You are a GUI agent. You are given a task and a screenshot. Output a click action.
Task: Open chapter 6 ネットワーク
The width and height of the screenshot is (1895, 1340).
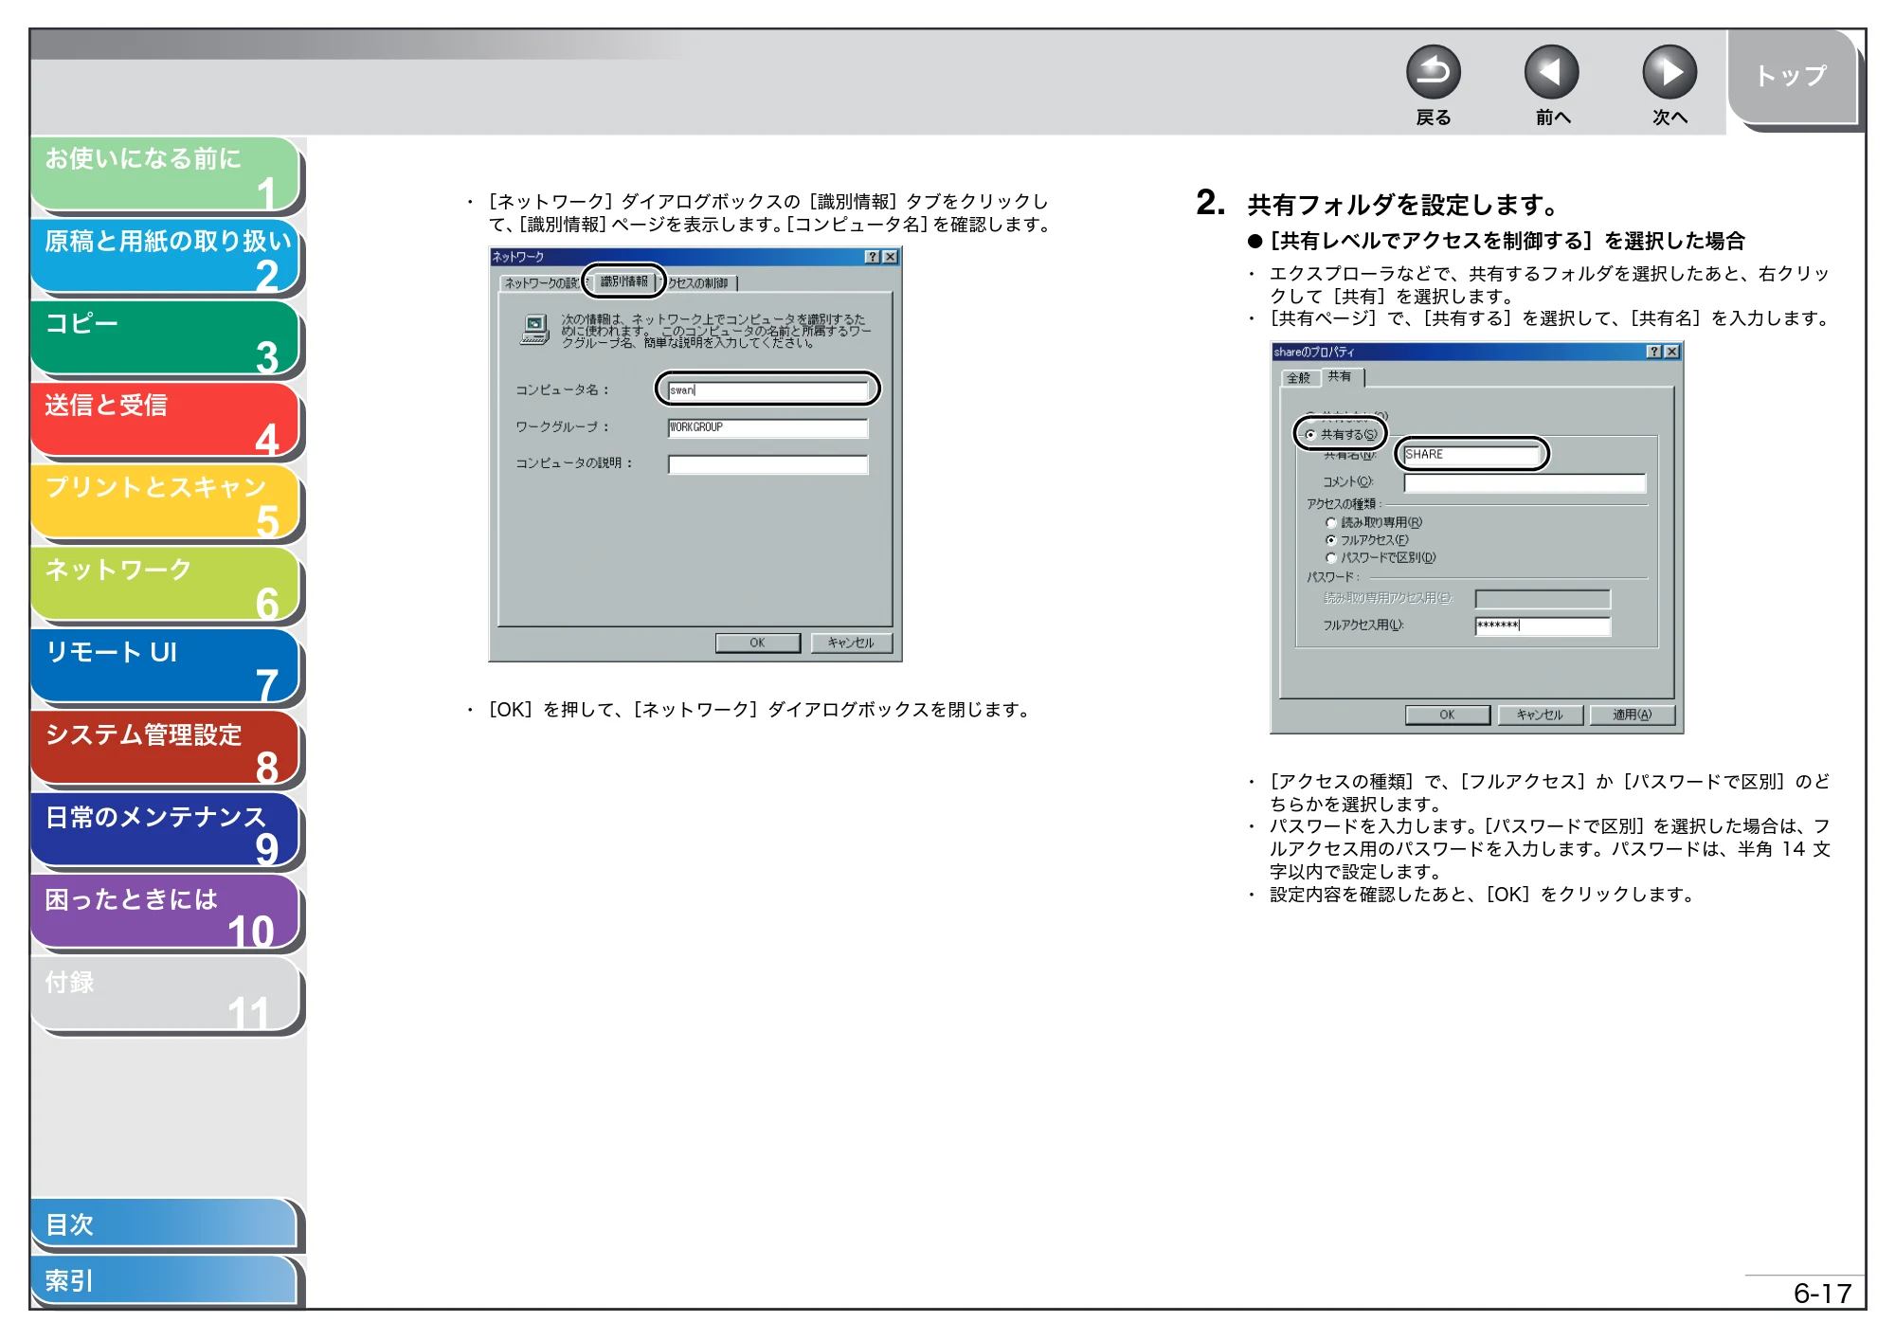166,585
